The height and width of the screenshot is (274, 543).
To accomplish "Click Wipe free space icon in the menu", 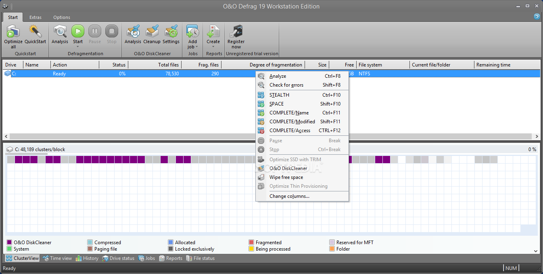I will click(x=261, y=177).
